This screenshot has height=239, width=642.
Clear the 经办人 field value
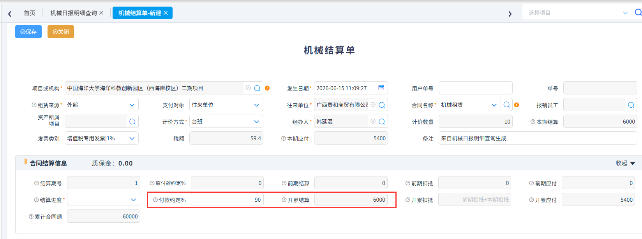tap(373, 121)
